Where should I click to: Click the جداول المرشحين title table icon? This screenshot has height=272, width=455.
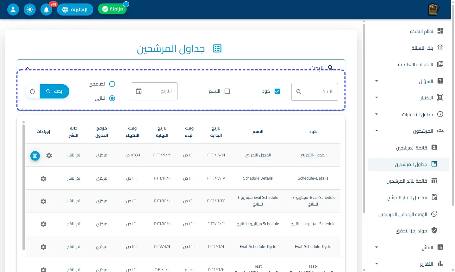click(x=217, y=48)
